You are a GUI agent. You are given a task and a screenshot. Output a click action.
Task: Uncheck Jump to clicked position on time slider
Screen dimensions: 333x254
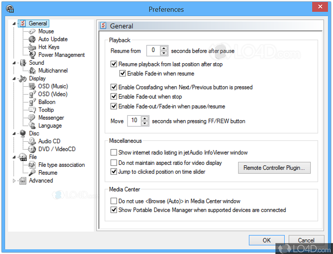tap(114, 172)
